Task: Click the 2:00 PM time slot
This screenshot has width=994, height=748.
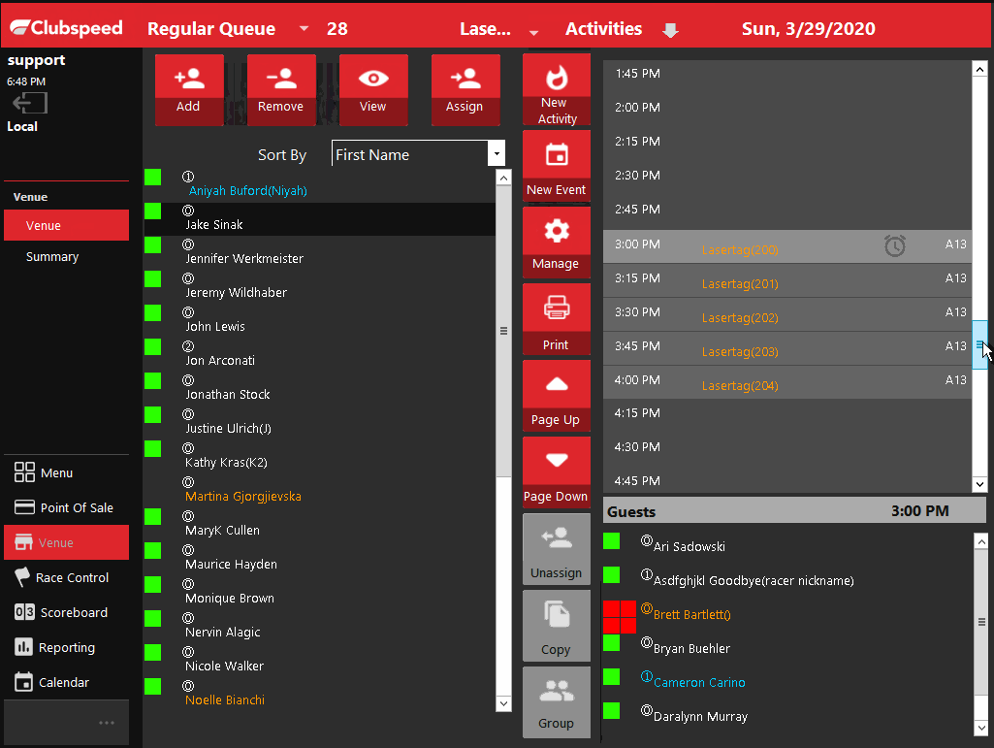Action: pyautogui.click(x=786, y=108)
